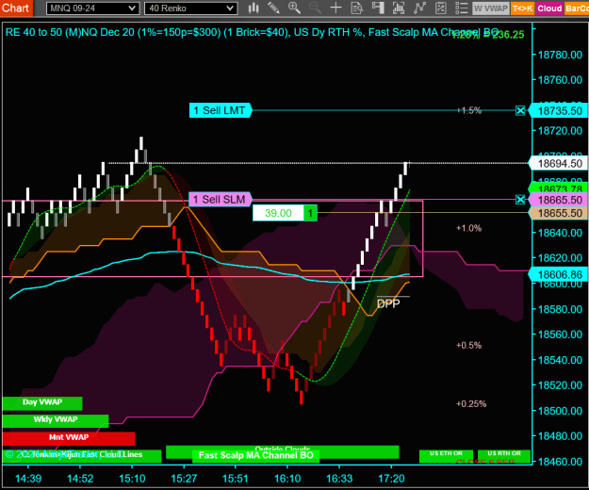Click the 18735.50 limit price label

pos(559,111)
